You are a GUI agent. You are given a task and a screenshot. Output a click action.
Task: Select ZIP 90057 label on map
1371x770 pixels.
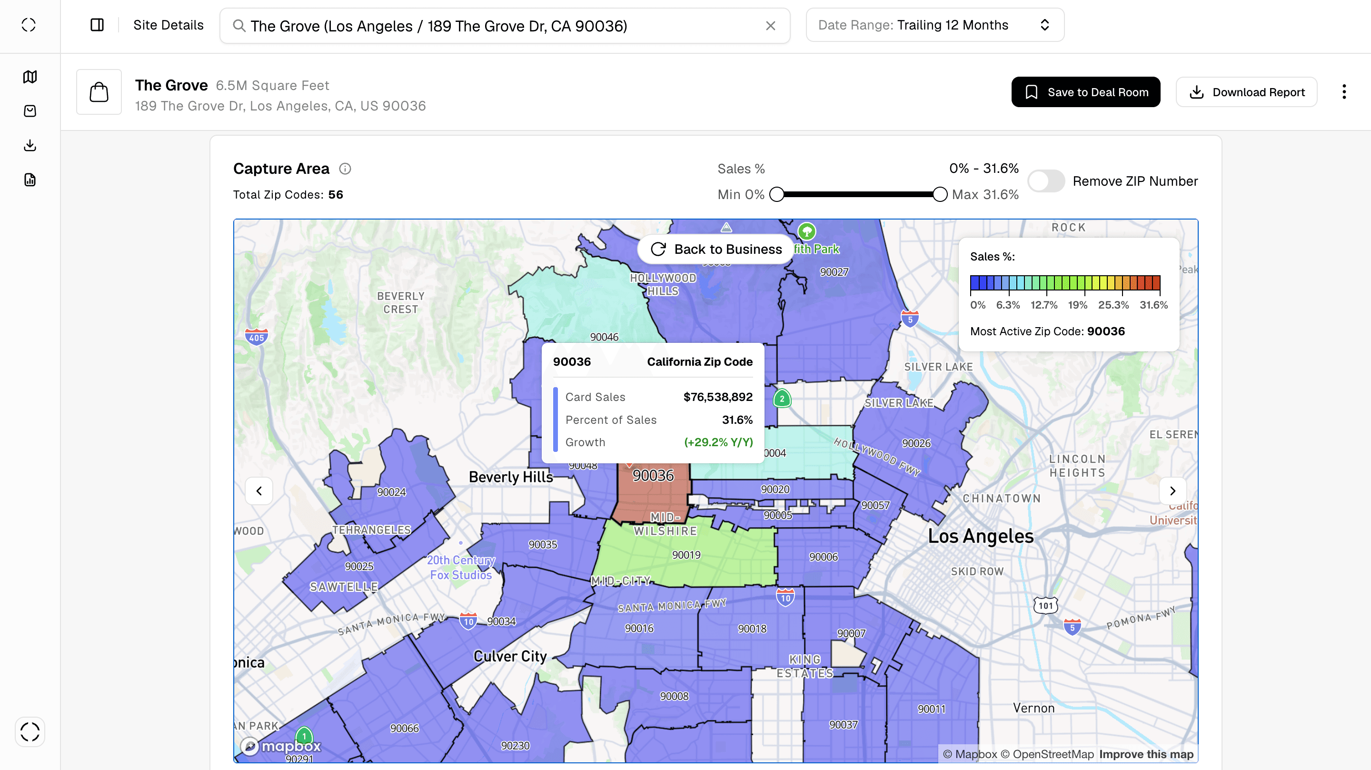(875, 505)
